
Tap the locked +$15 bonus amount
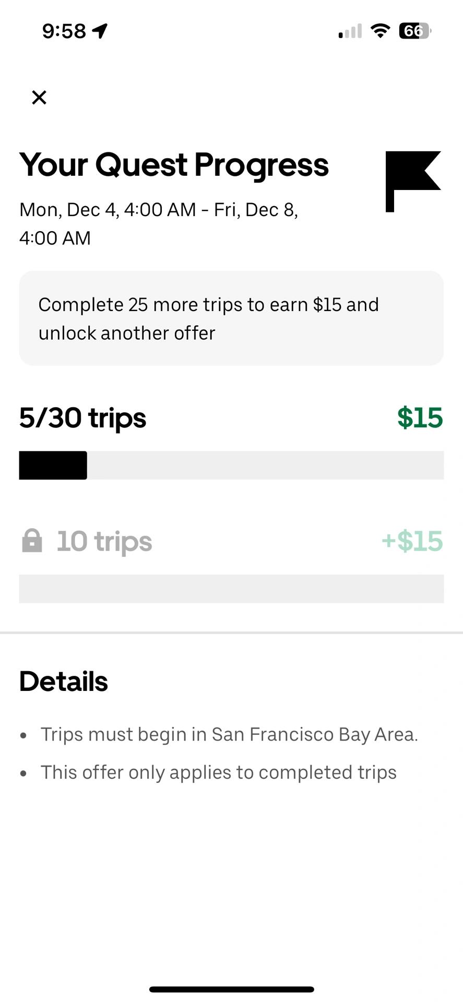tap(412, 541)
